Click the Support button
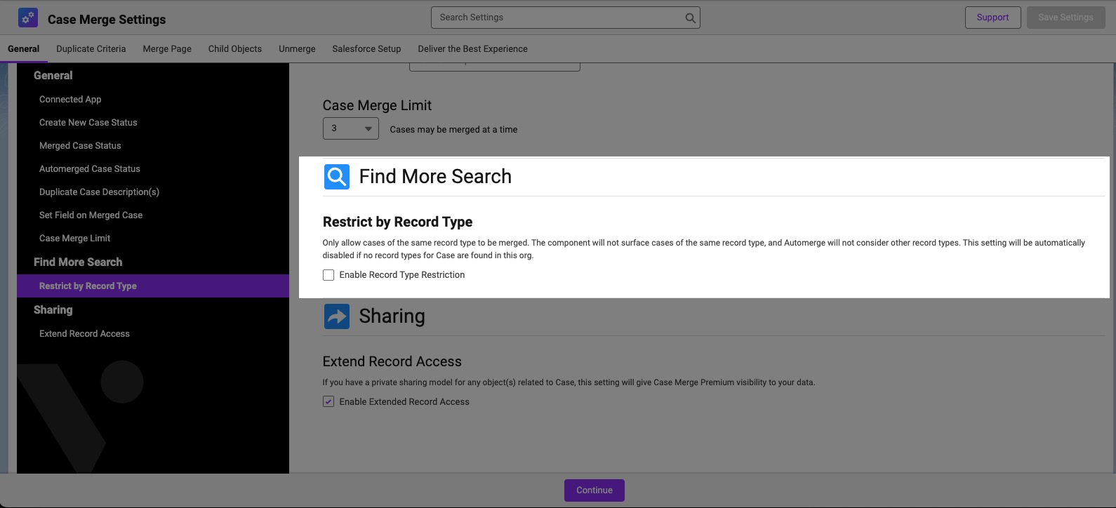The height and width of the screenshot is (508, 1116). pos(992,18)
